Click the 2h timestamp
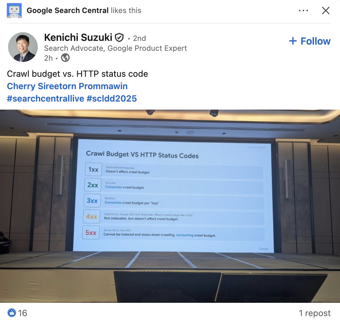Viewport: 340px width, 322px height. click(x=48, y=58)
